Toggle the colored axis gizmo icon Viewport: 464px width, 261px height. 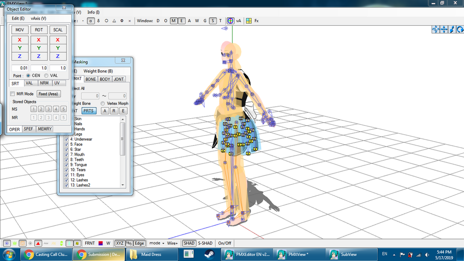tap(231, 21)
